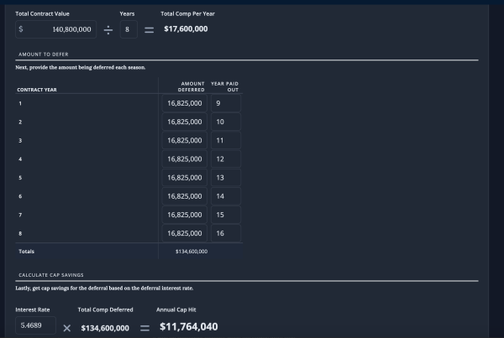Click the multiplication symbol near Interest Rate
This screenshot has height=338, width=504.
67,327
